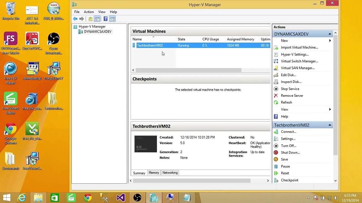
Task: Click Help in DYNAMICSAXDEV actions
Action: [284, 116]
